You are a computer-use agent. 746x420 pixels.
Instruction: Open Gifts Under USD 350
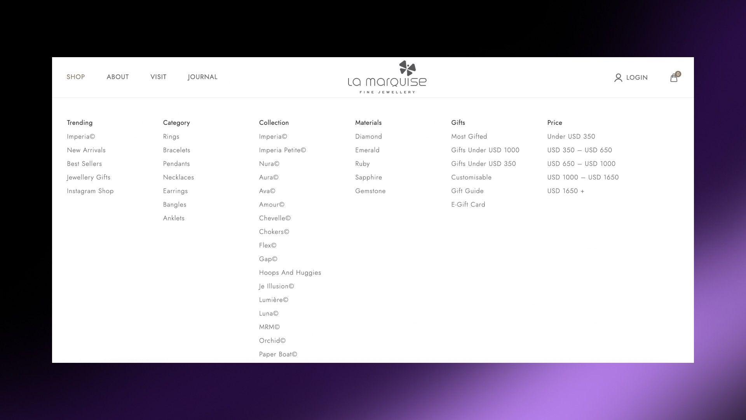tap(483, 164)
